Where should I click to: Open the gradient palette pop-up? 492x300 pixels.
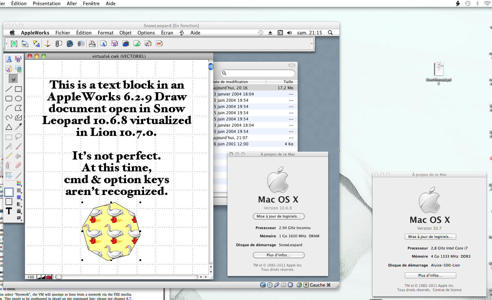(x=19, y=204)
